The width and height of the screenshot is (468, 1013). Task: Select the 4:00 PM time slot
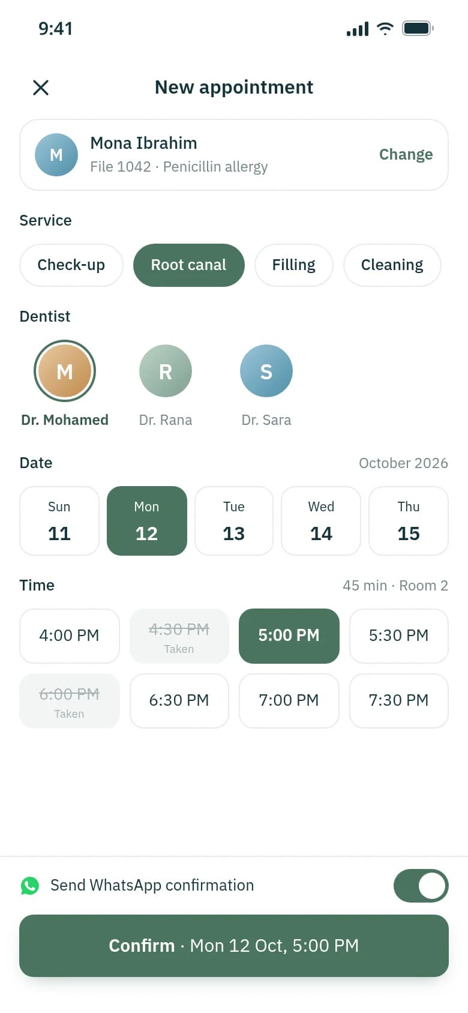70,636
